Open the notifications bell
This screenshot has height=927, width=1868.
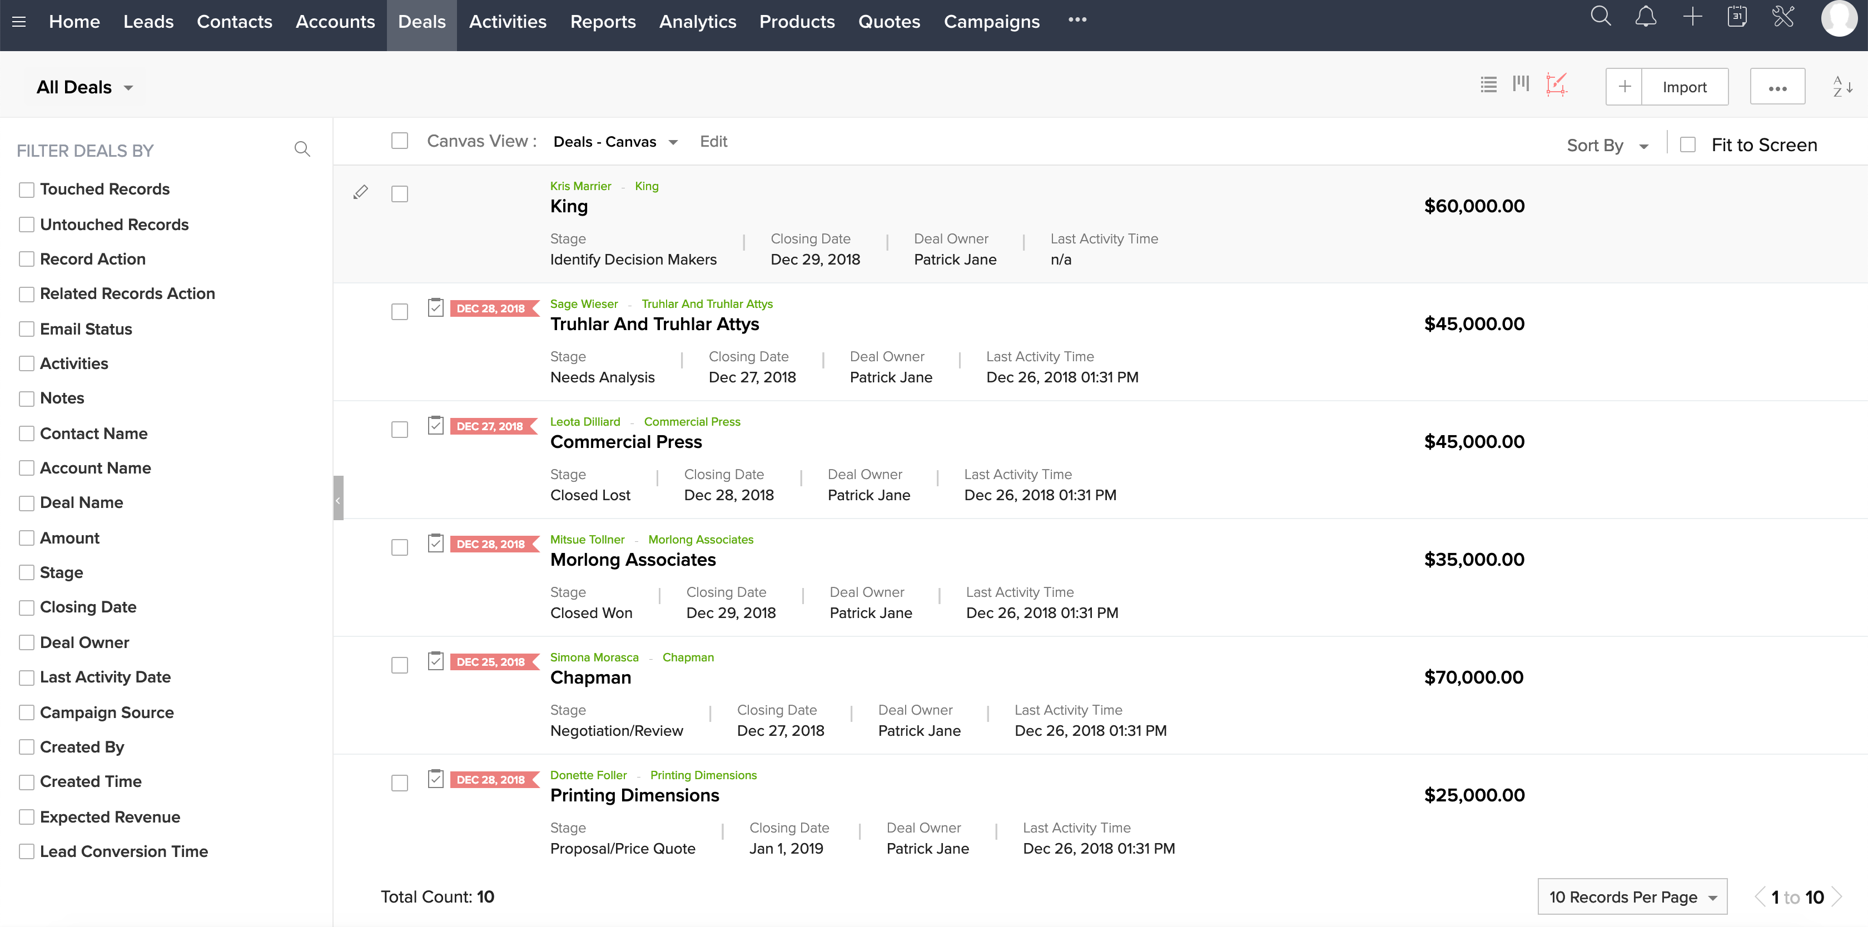point(1646,17)
